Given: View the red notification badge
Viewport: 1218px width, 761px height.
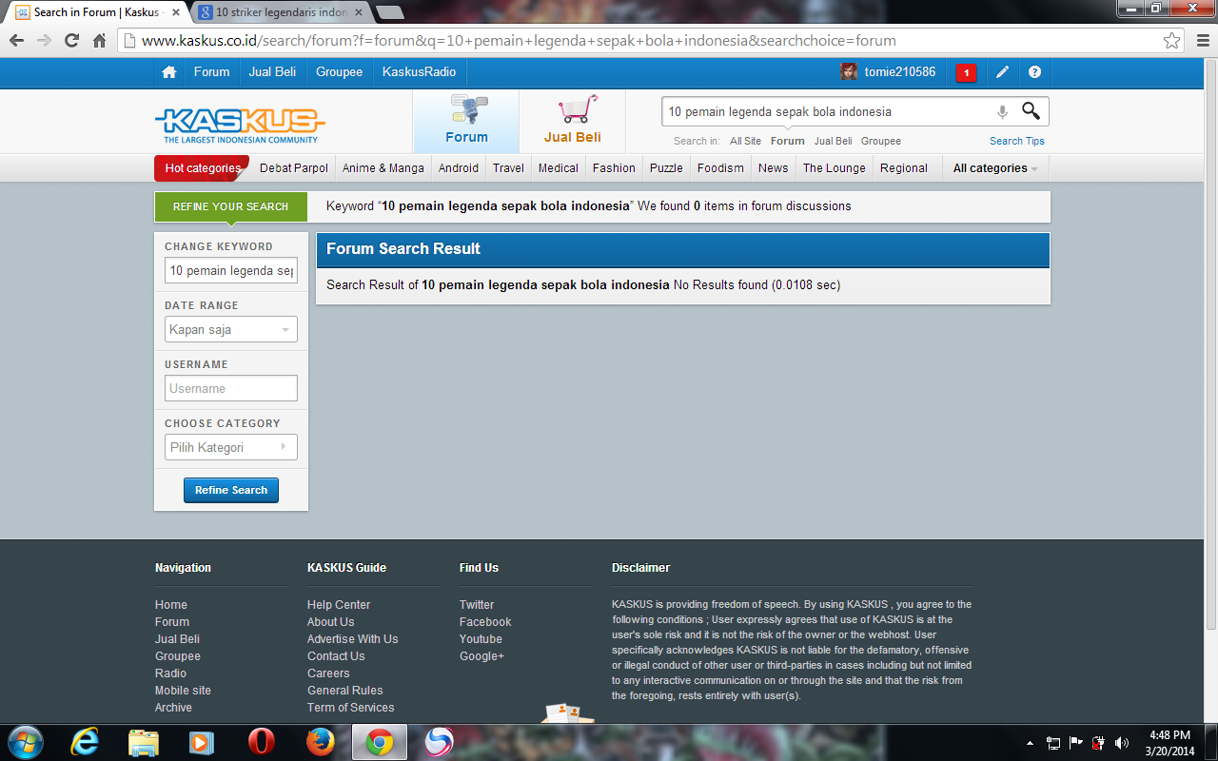Looking at the screenshot, I should click(966, 72).
